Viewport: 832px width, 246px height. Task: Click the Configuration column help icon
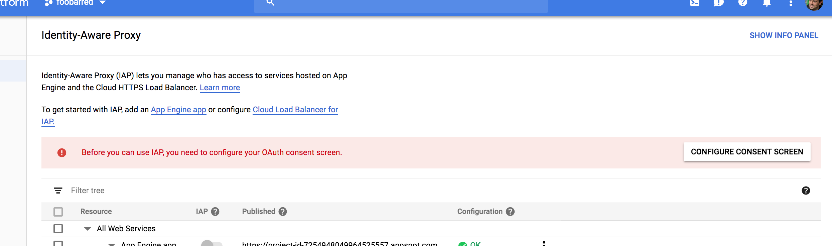coord(510,212)
